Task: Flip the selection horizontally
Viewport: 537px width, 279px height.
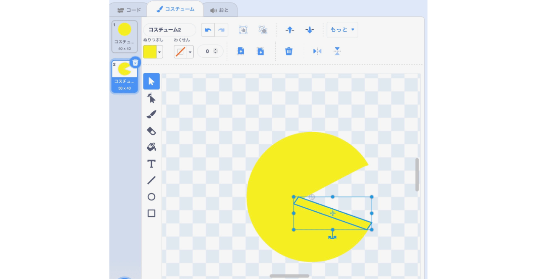Action: point(317,51)
